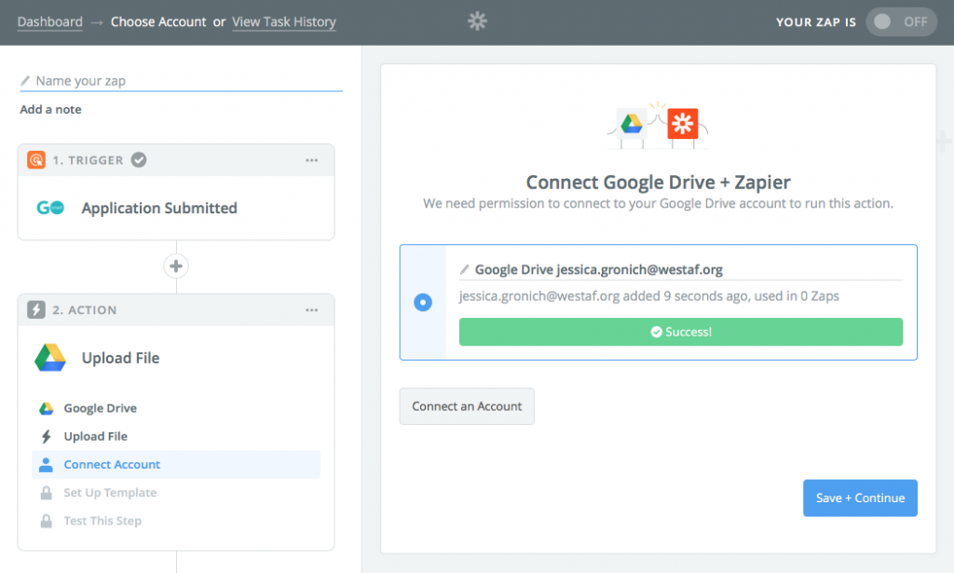954x573 pixels.
Task: Click the plus icon to add a step
Action: pyautogui.click(x=176, y=266)
